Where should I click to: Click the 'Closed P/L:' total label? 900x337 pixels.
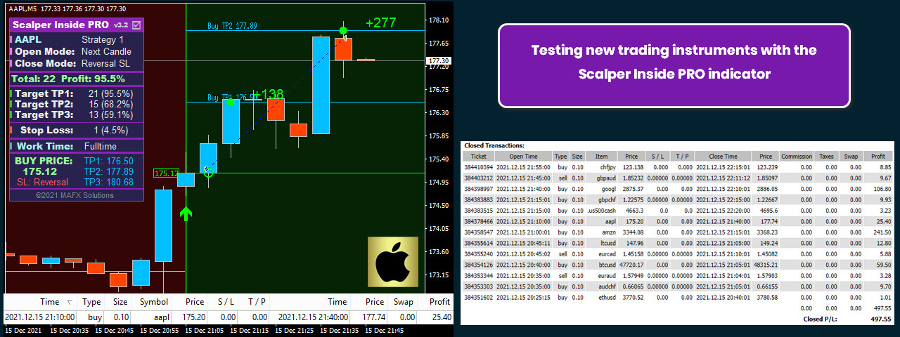822,318
